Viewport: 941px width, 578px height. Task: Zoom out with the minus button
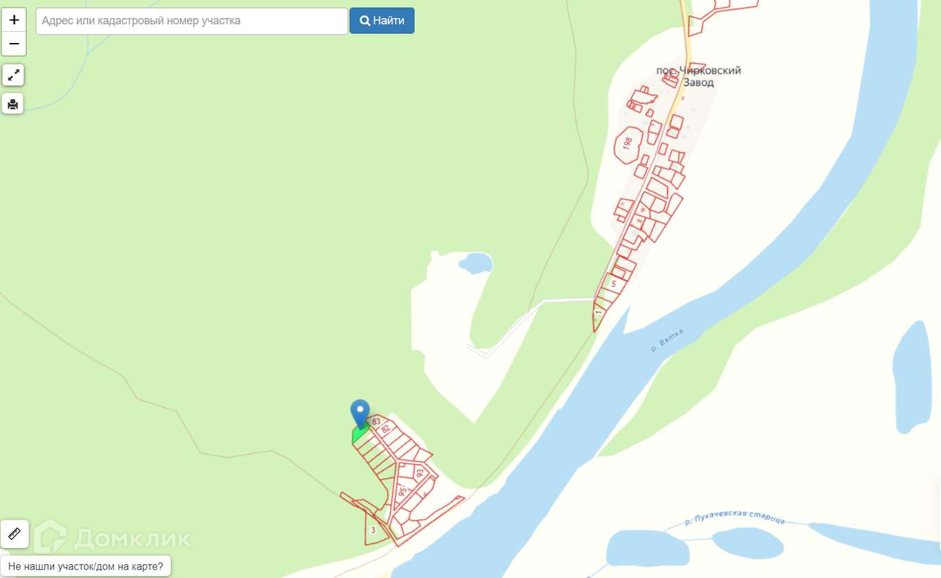[14, 44]
